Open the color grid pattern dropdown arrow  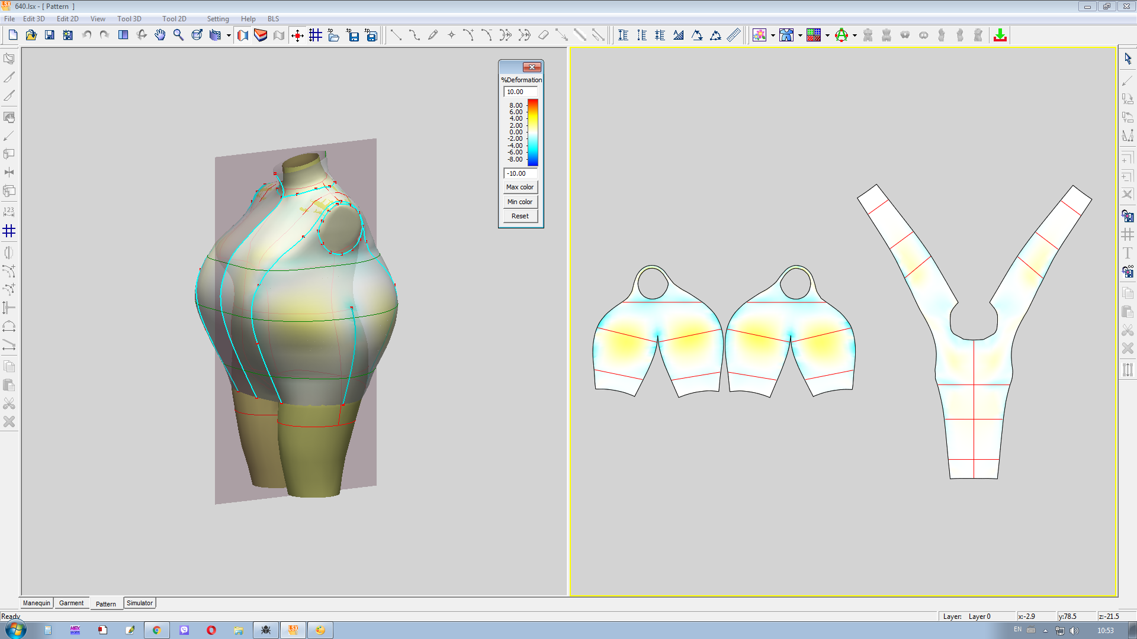point(827,35)
